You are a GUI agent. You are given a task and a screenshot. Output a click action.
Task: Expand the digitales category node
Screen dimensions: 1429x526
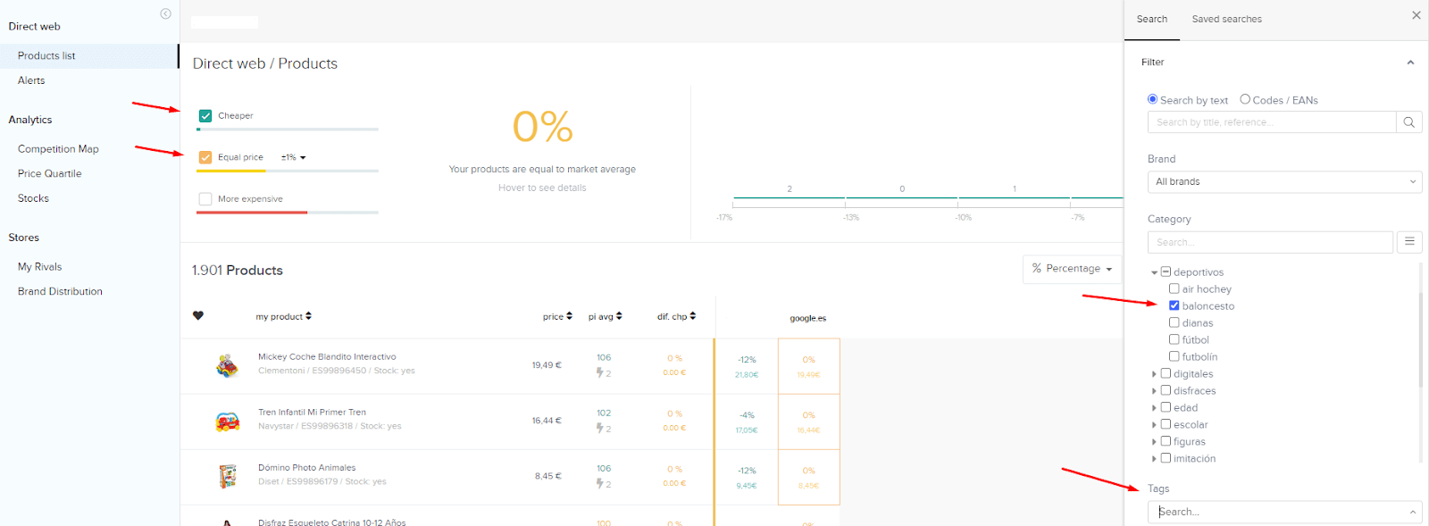click(x=1154, y=374)
